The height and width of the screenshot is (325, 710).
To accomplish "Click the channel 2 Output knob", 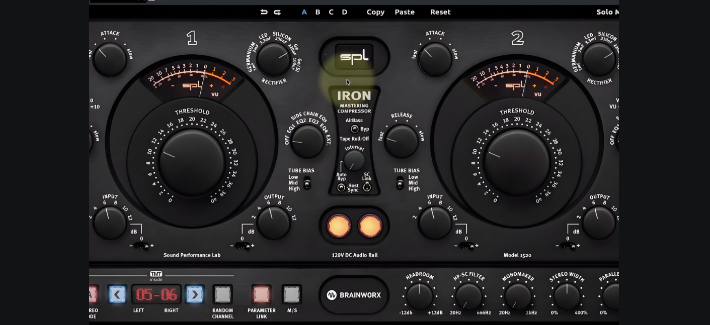I will [x=599, y=222].
